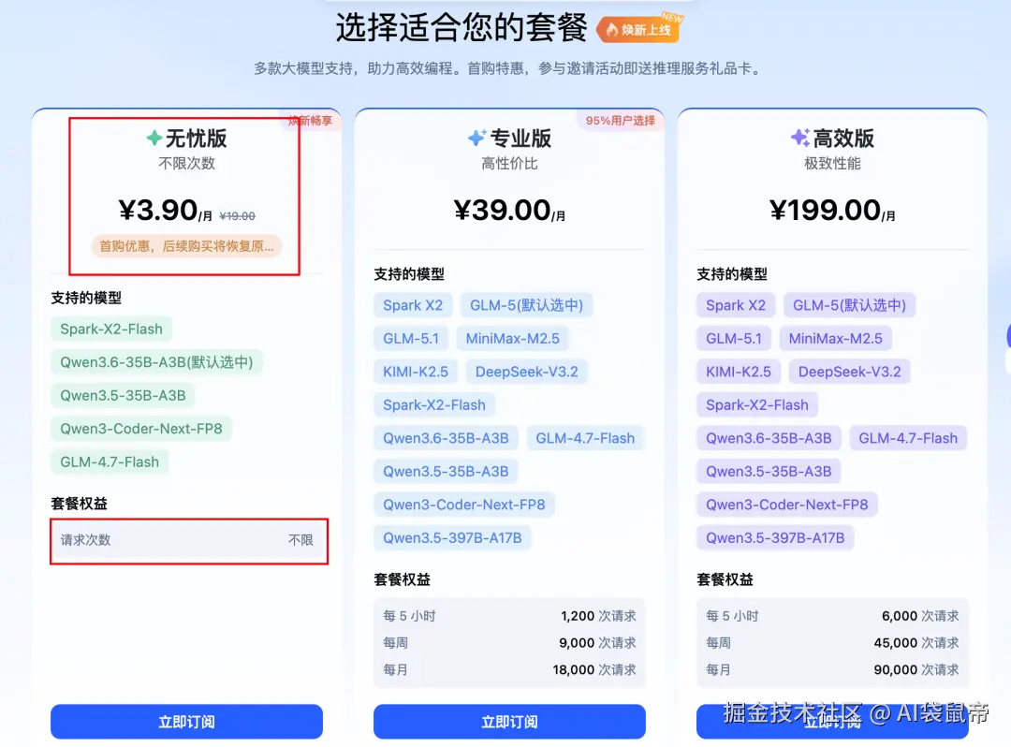Image resolution: width=1011 pixels, height=747 pixels.
Task: Click the crossed-out ¥19.00 original price
Action: tap(237, 216)
